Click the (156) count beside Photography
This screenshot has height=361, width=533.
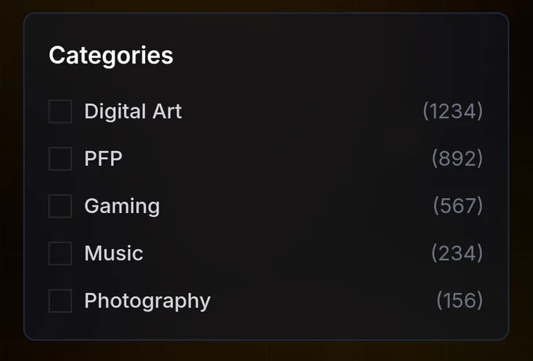coord(459,301)
